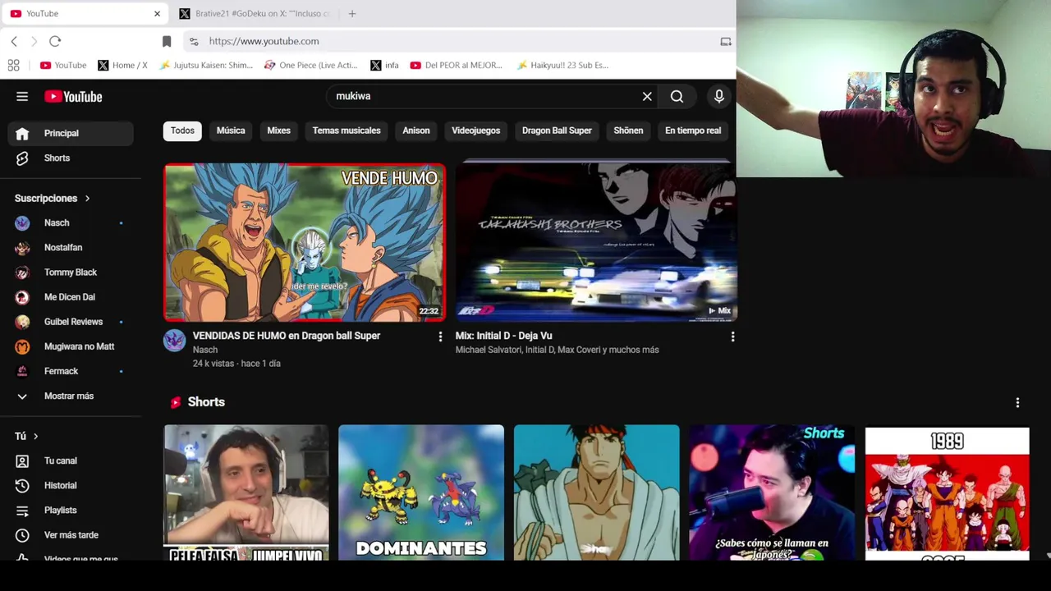Select the Mixes filter chip
This screenshot has height=591, width=1051.
(278, 131)
